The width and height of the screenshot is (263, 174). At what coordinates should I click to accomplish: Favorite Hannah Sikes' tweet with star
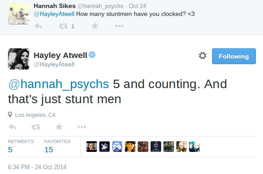click(95, 26)
